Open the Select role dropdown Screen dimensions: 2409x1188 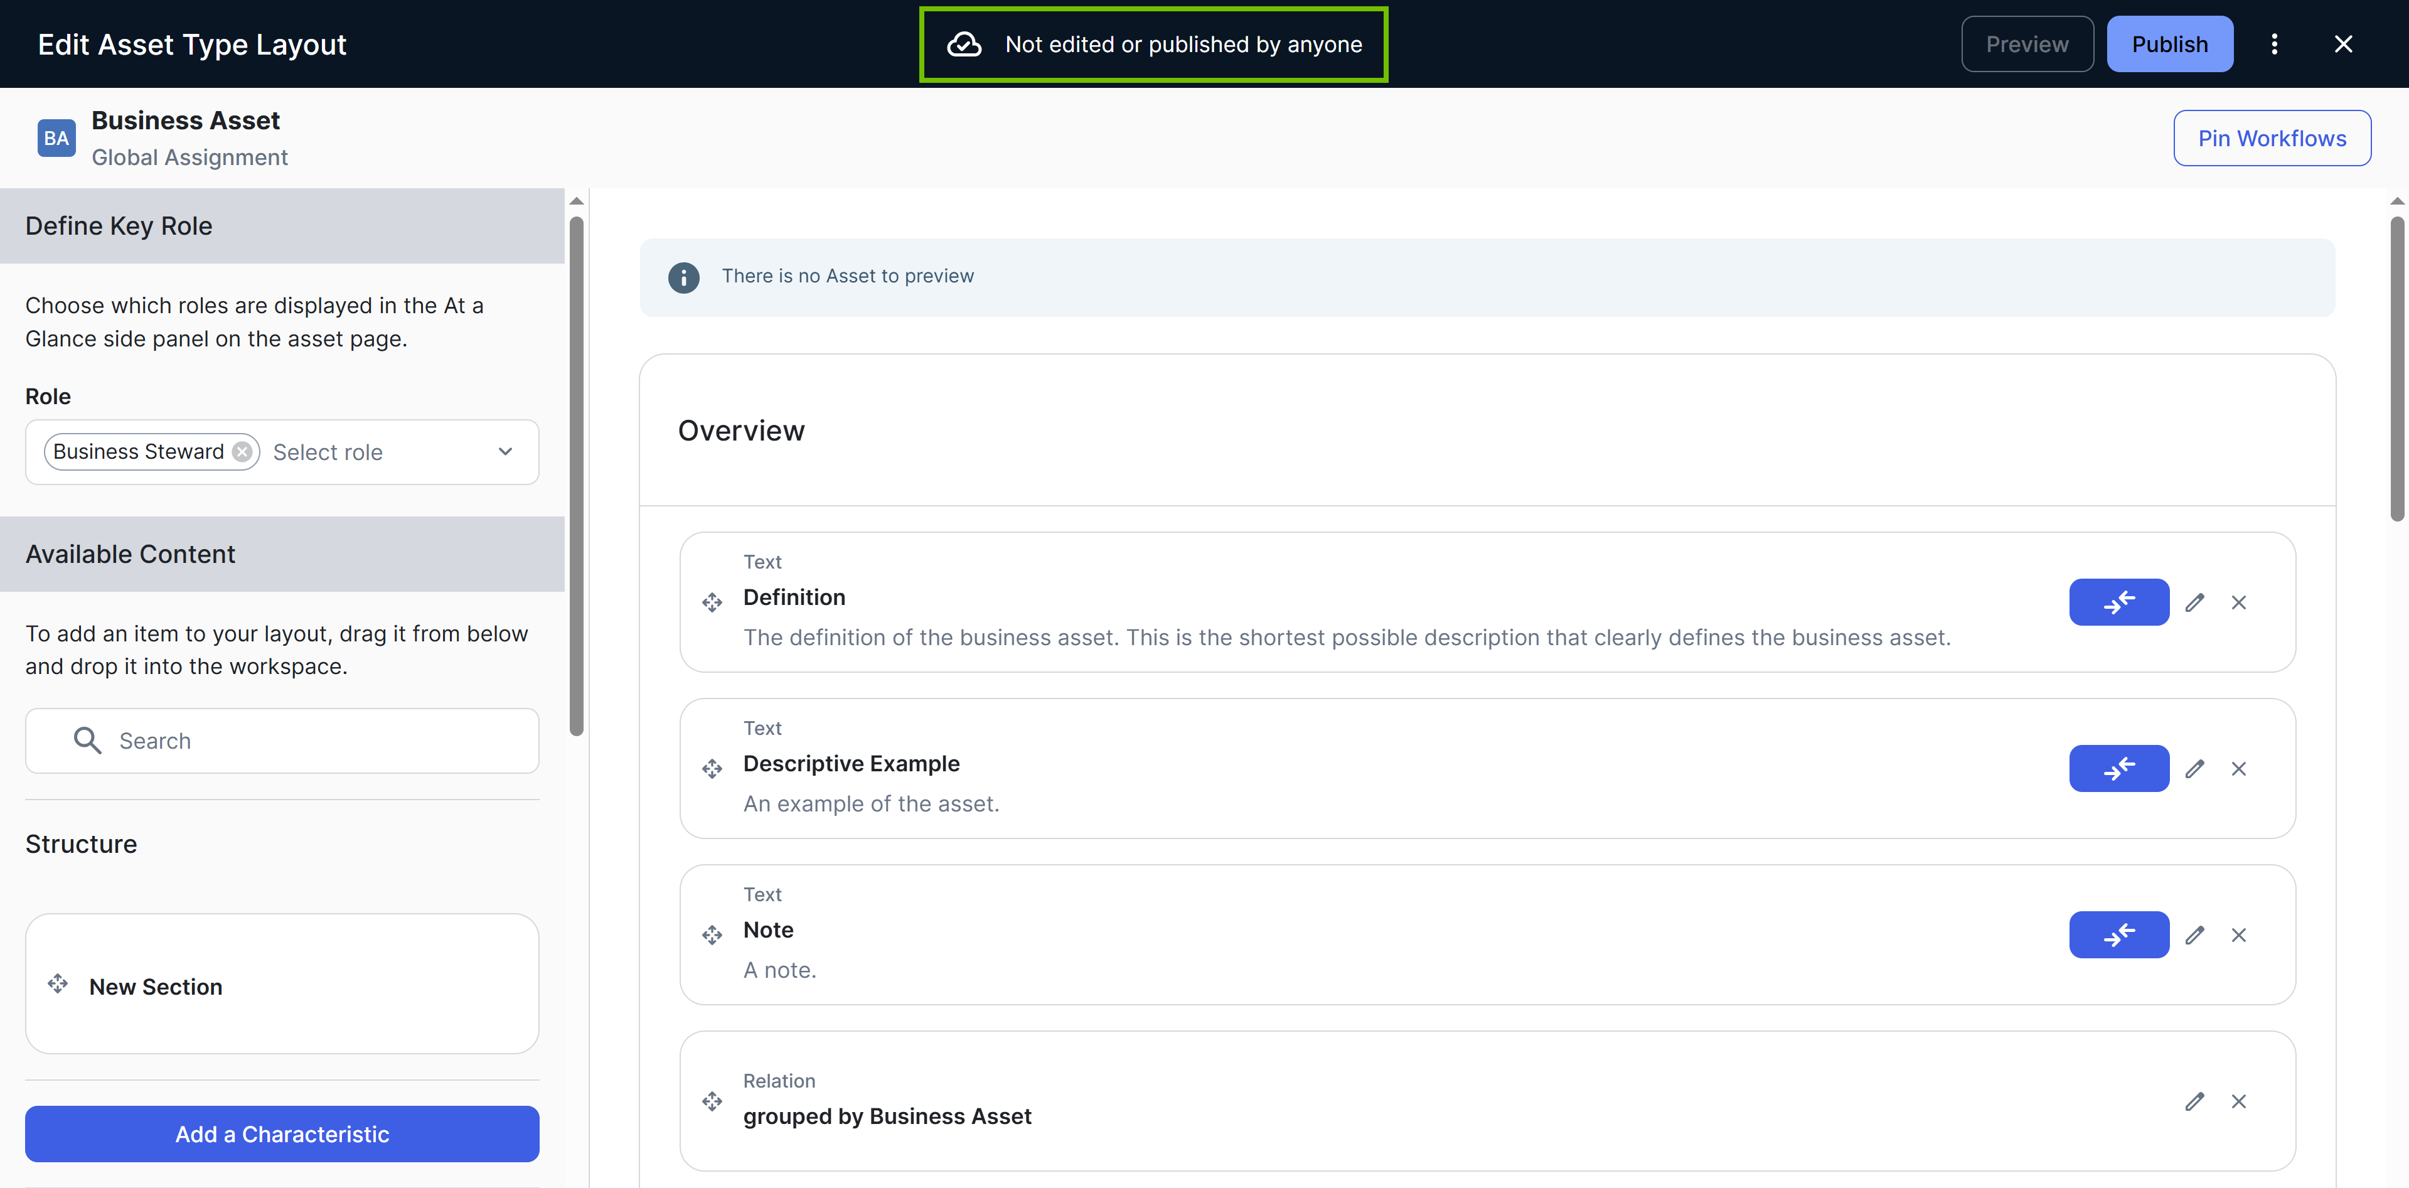coord(505,451)
